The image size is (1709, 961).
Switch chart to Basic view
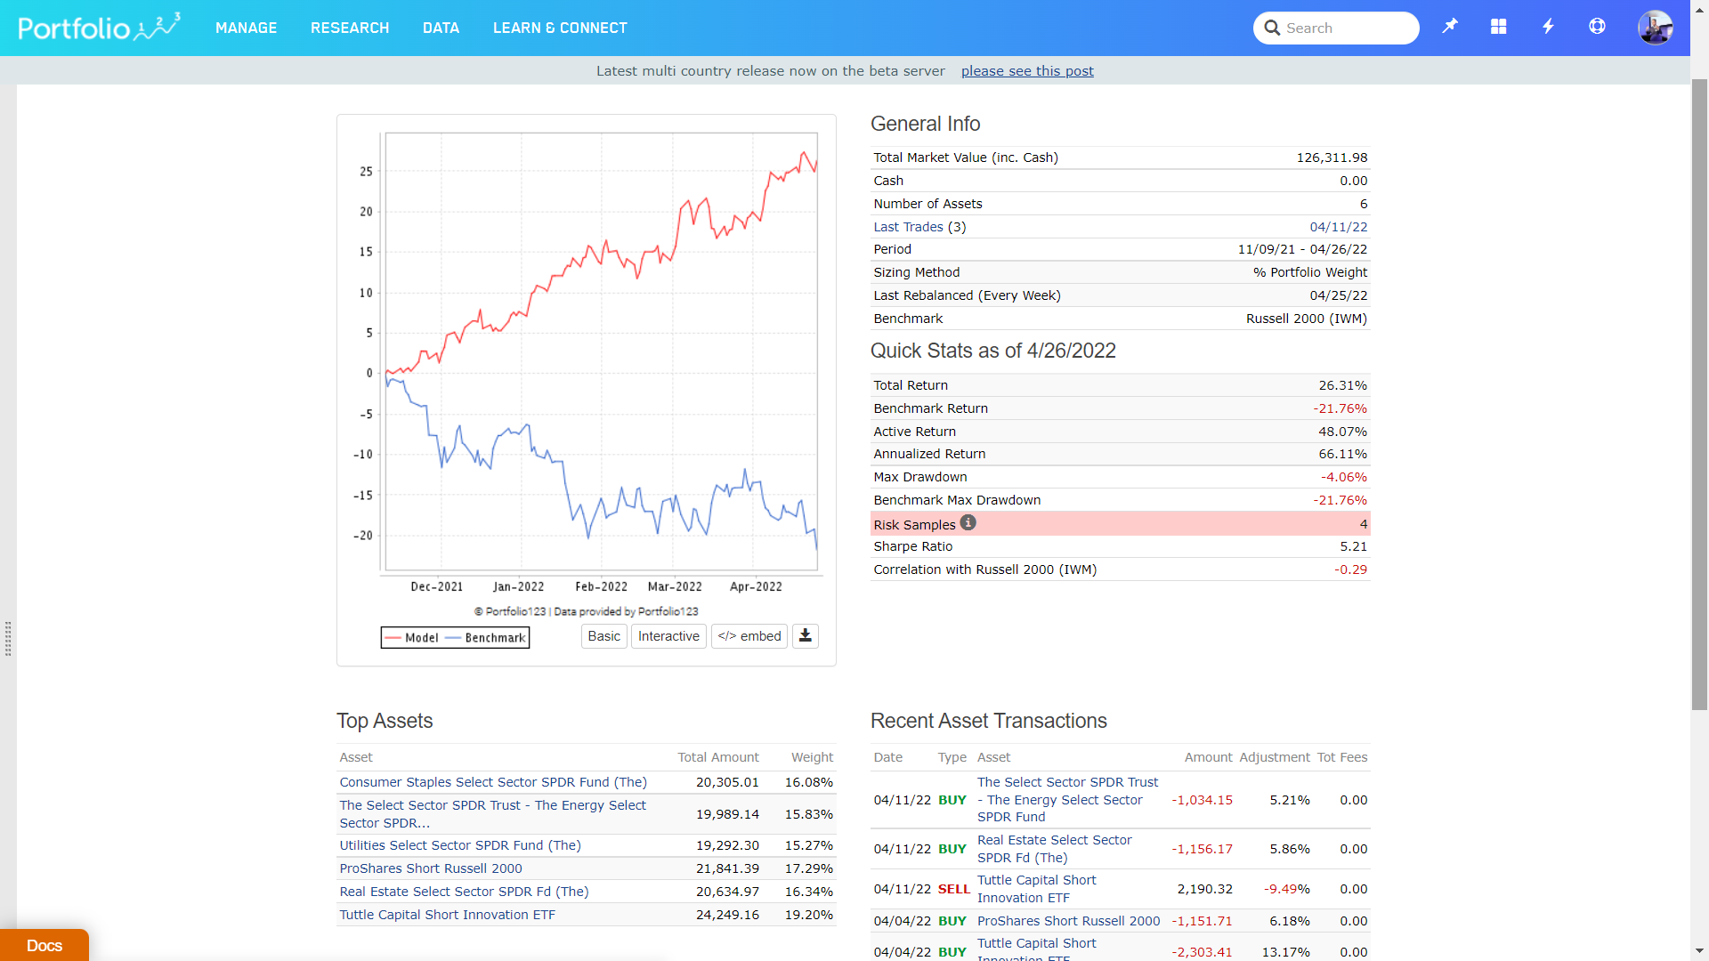(x=603, y=636)
